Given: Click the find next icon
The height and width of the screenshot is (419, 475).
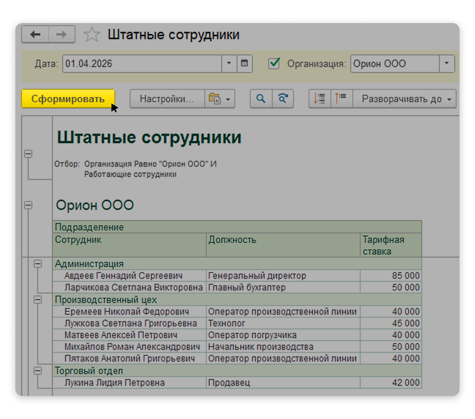Looking at the screenshot, I should pyautogui.click(x=283, y=99).
